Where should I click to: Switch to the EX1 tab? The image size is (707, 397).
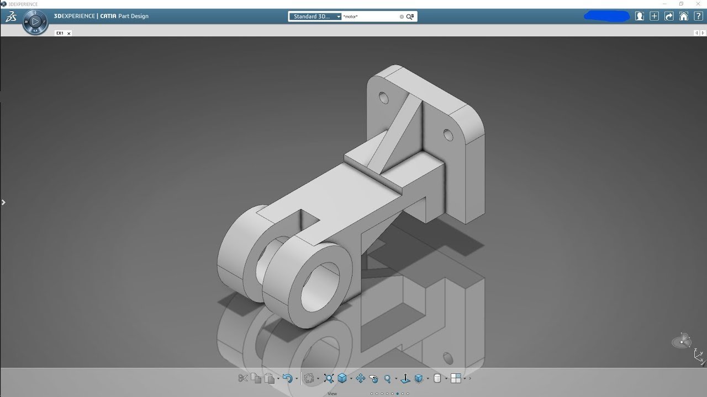pyautogui.click(x=60, y=33)
